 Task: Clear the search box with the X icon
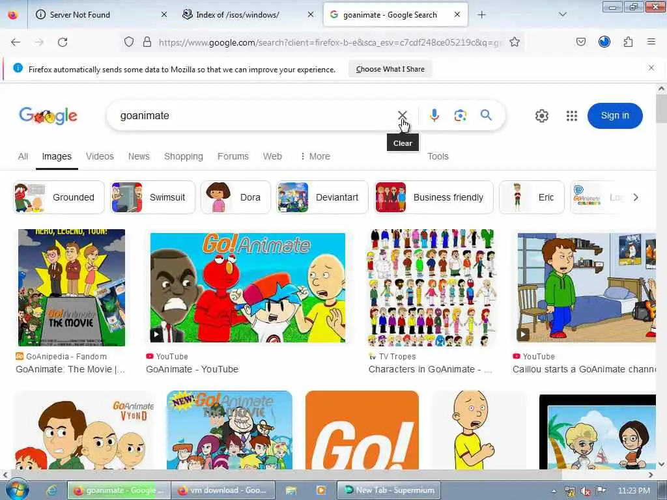tap(403, 115)
